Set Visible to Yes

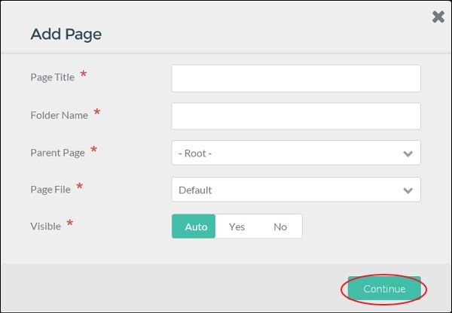237,226
